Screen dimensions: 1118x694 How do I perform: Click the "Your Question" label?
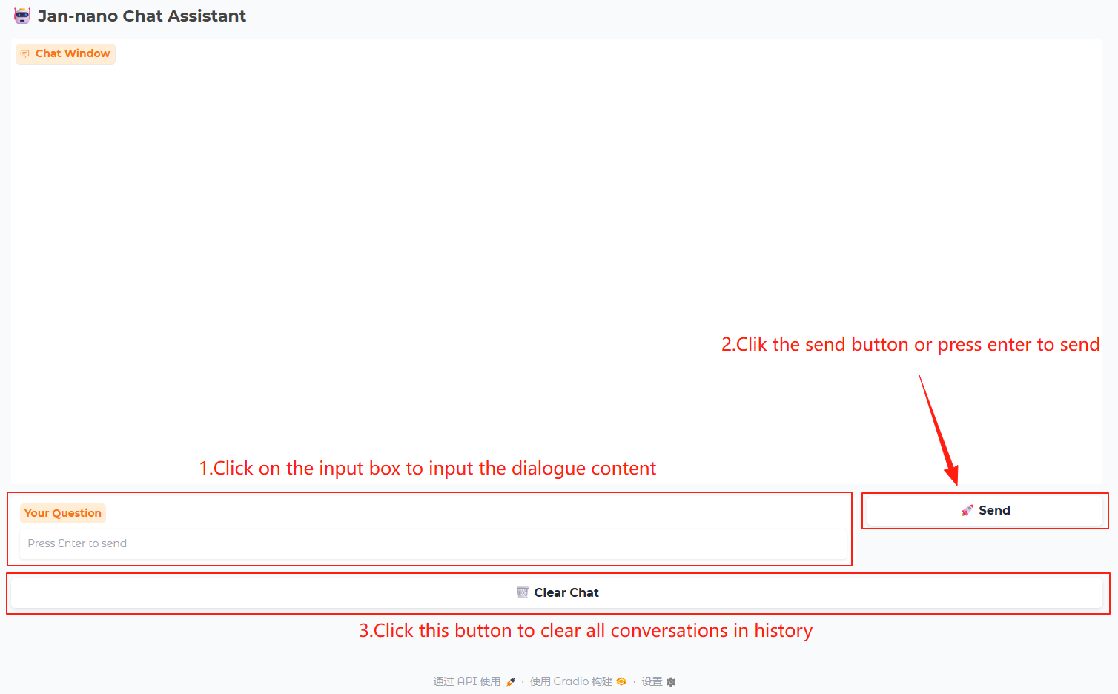(62, 513)
